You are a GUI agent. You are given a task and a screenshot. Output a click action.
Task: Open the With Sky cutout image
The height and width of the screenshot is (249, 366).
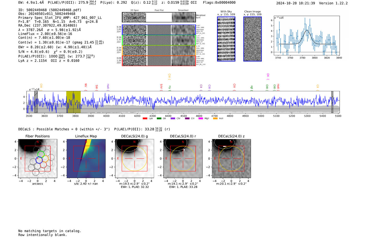(x=226, y=39)
